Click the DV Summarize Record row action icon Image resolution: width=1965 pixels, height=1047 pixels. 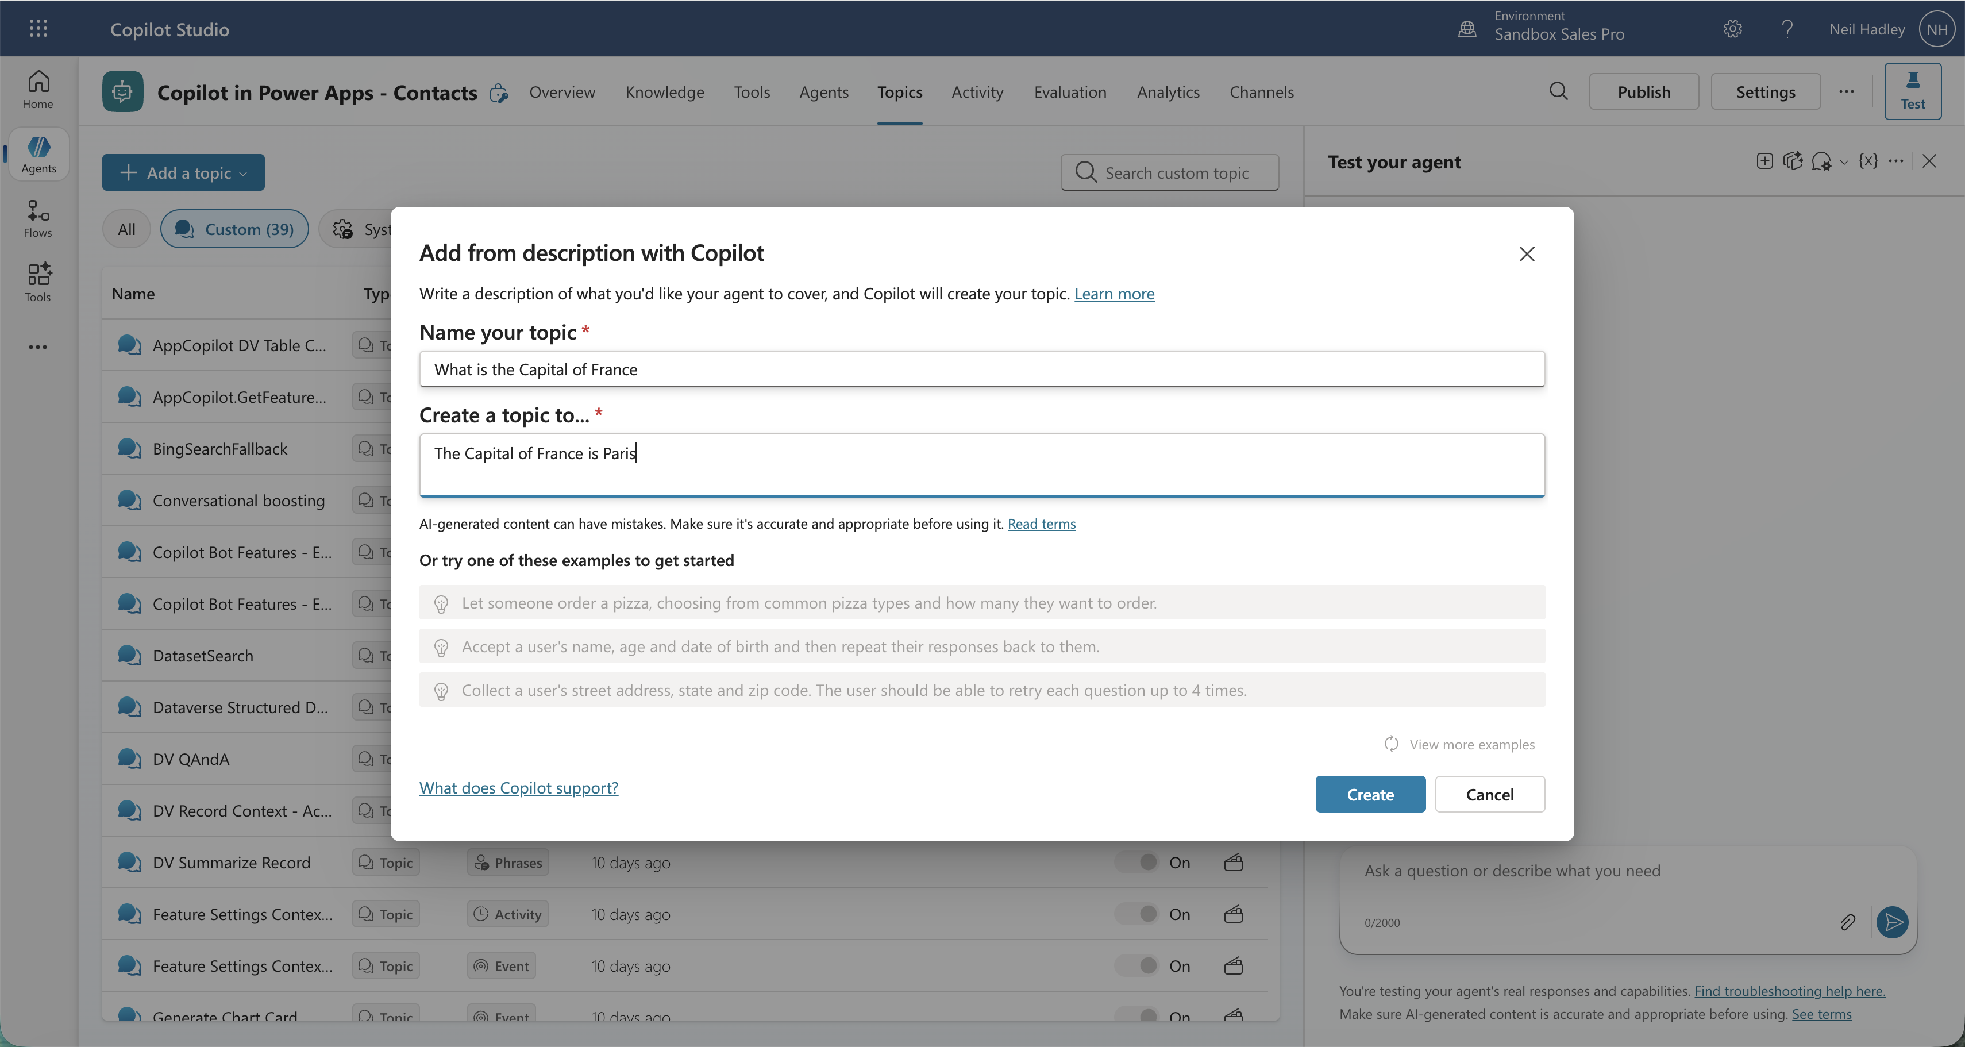pyautogui.click(x=1234, y=863)
